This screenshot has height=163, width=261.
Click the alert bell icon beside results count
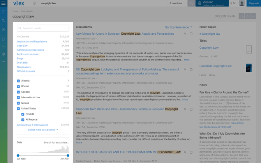pyautogui.click(x=247, y=16)
